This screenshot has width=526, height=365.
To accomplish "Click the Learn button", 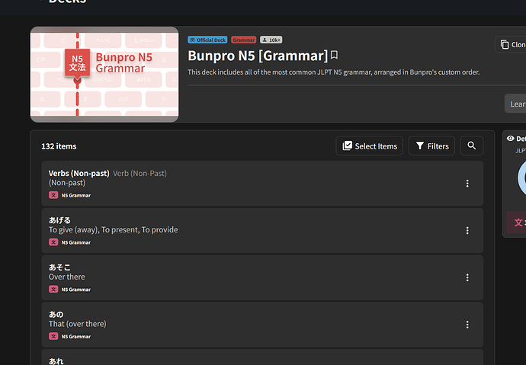I will coord(515,104).
